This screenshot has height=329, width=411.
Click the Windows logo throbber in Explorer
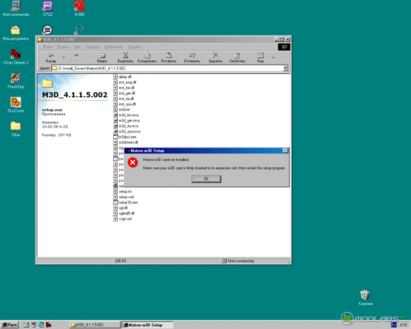point(284,47)
